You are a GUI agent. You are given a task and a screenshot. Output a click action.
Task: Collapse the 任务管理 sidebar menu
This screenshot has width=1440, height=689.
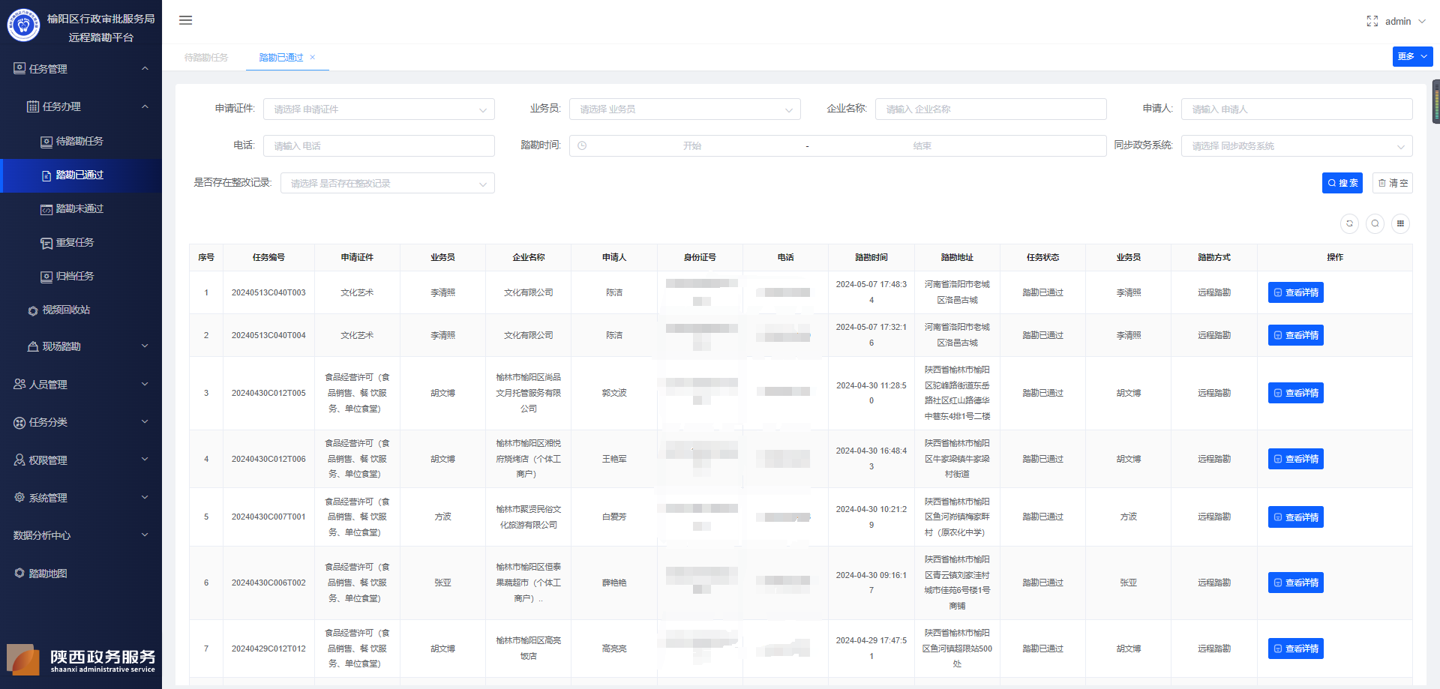click(x=81, y=69)
